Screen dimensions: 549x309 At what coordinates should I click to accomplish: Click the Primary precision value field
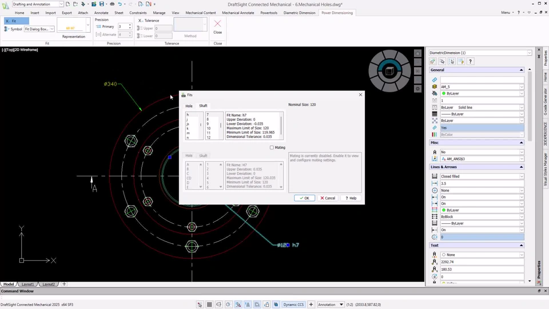(x=122, y=26)
